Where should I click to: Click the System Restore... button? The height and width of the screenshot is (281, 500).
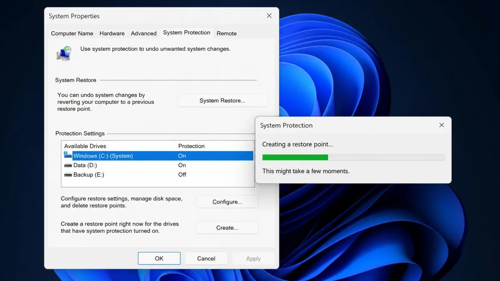[222, 100]
